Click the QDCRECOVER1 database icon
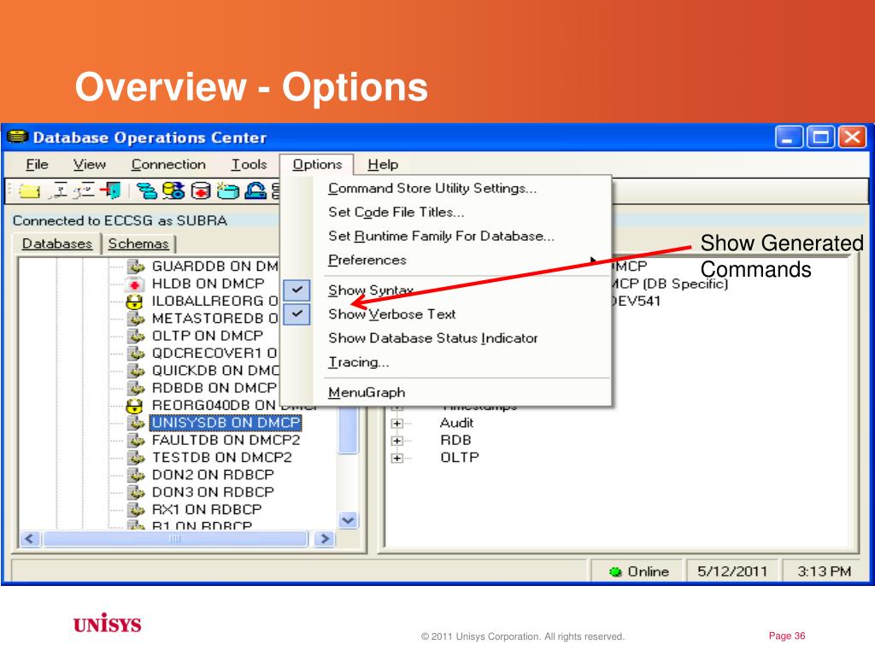This screenshot has width=875, height=656. tap(135, 353)
